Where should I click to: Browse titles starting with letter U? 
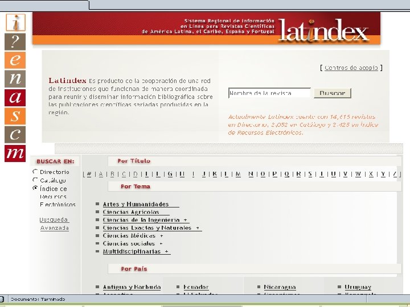[333, 174]
